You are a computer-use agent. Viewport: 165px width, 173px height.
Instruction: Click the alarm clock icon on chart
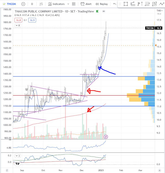coord(27,89)
